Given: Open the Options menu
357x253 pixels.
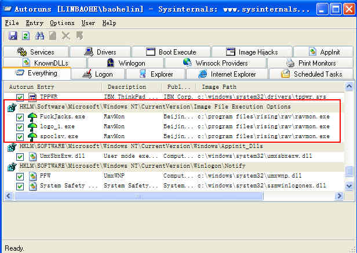Looking at the screenshot, I should click(x=62, y=23).
